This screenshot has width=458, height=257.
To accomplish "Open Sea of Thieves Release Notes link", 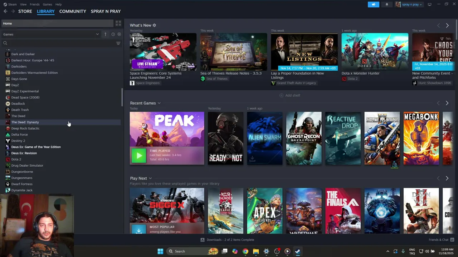I will coord(231,73).
